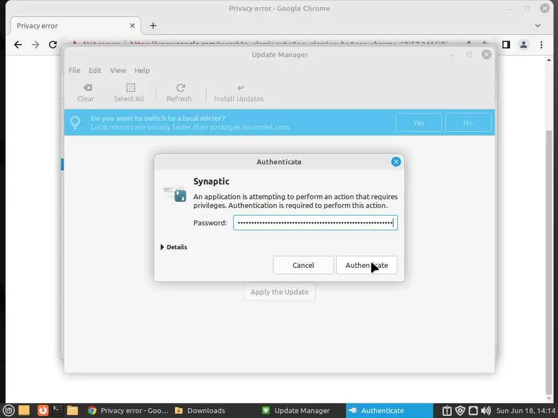Switch to Privacy error Chrome taskbar entry
Screen dimensions: 558x418
(x=128, y=410)
